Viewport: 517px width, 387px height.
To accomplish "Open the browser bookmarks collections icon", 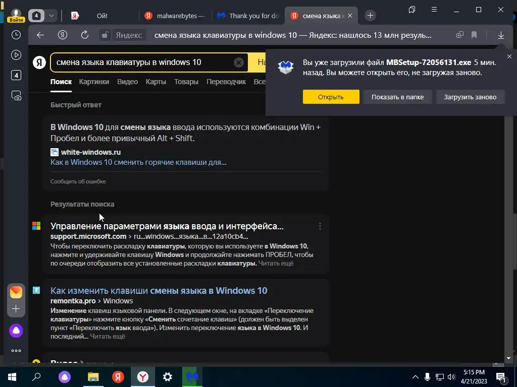I will tap(412, 10).
